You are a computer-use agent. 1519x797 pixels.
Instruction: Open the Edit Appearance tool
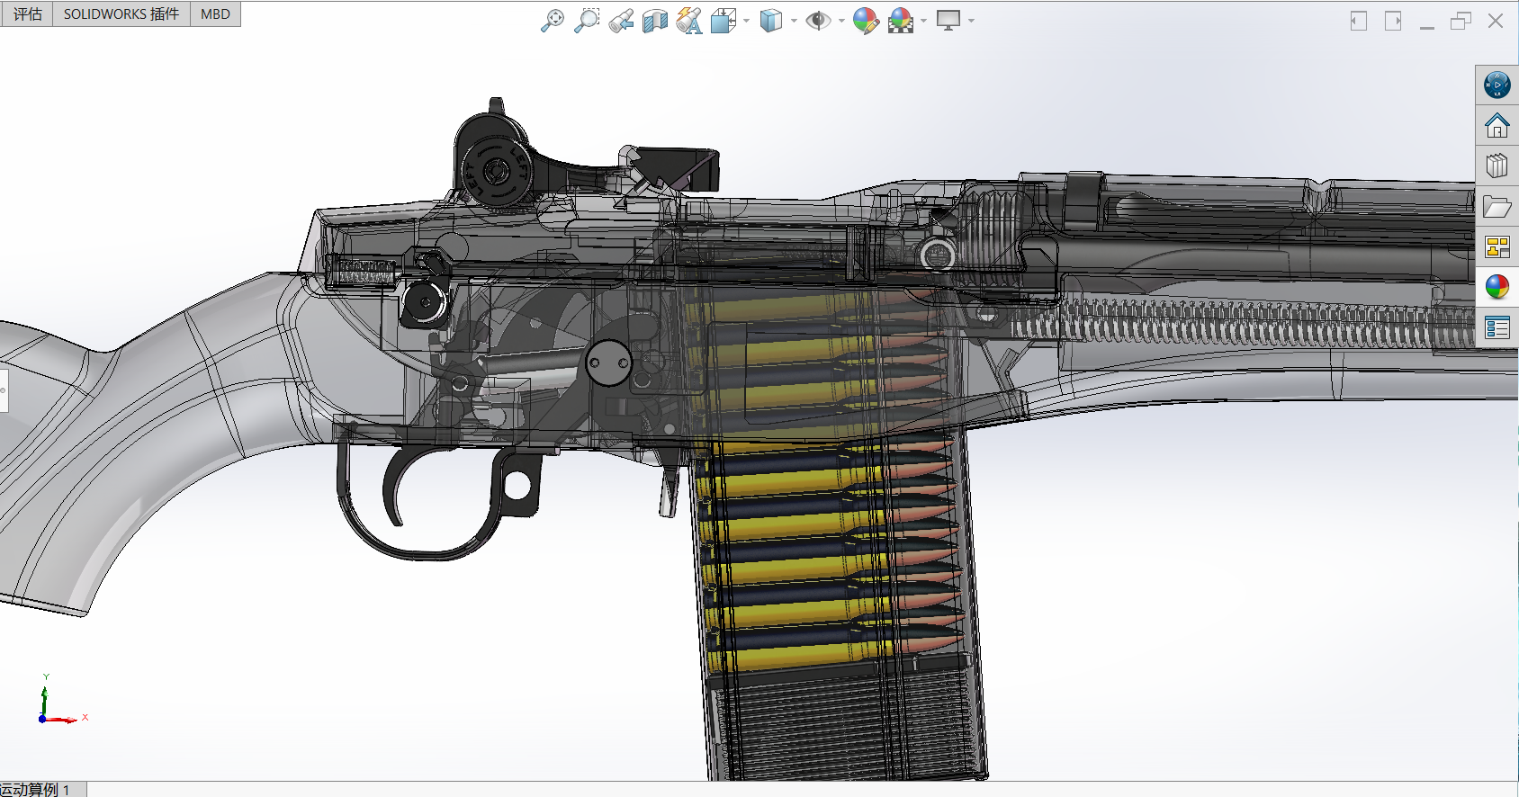(866, 21)
